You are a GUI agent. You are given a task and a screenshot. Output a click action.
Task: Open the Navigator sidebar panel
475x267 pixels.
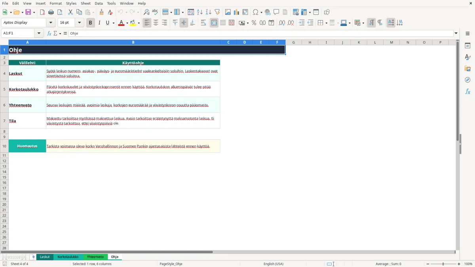(467, 80)
